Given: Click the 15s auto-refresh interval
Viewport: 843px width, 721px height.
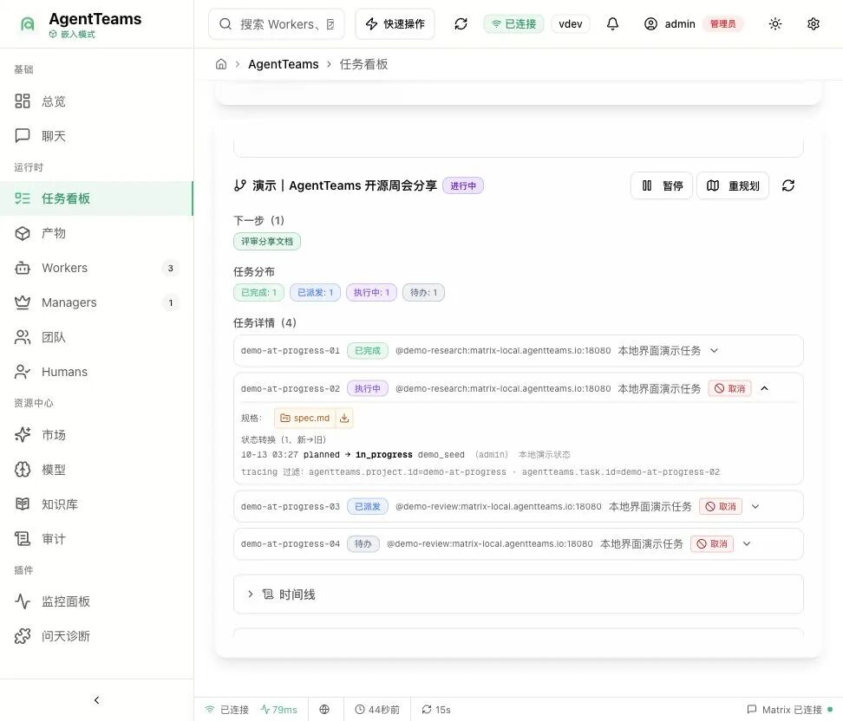Looking at the screenshot, I should click(436, 710).
